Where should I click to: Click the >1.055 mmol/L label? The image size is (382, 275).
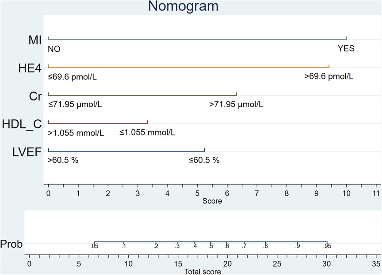[x=76, y=133]
